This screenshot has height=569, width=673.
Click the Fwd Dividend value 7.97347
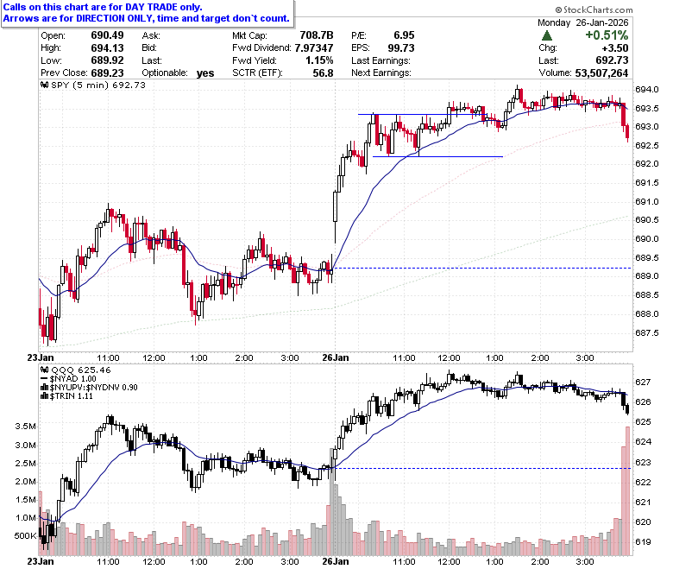click(x=314, y=48)
